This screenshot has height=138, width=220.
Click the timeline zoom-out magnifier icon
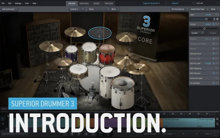[217, 124]
